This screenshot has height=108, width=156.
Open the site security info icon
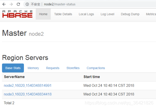click(x=27, y=4)
